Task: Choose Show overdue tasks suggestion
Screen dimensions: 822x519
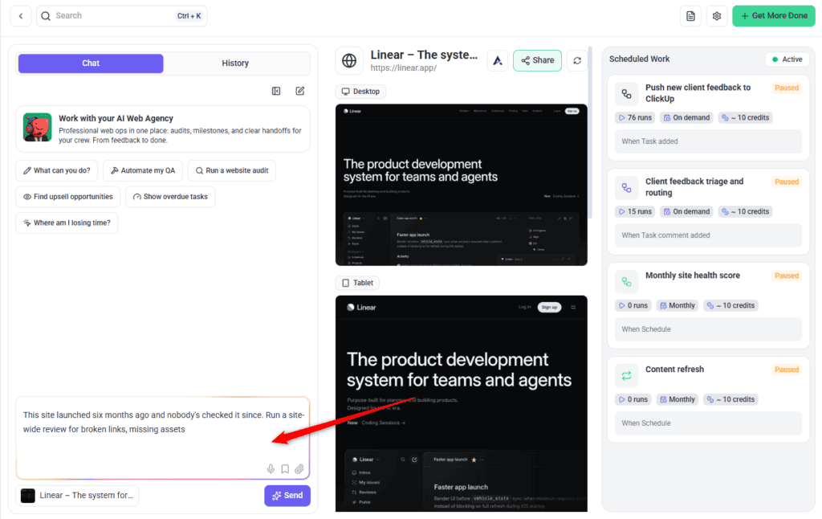Action: pos(170,197)
